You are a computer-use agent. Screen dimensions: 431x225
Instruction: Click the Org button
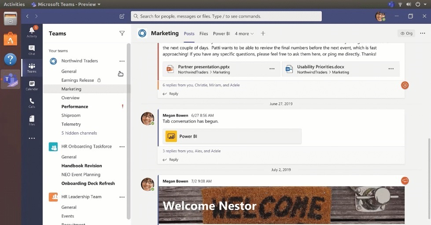click(406, 33)
